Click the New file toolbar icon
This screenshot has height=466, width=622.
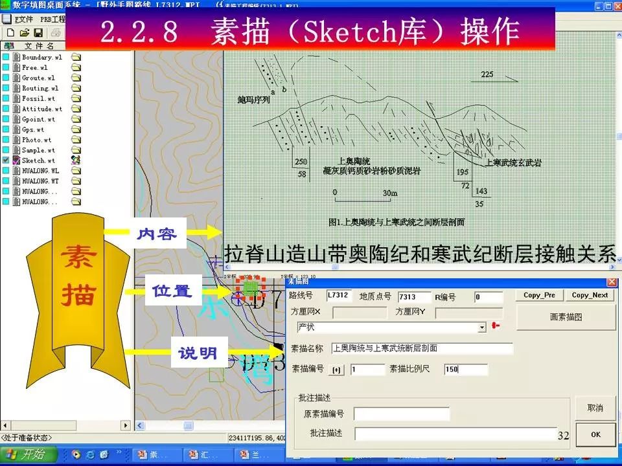pyautogui.click(x=11, y=33)
